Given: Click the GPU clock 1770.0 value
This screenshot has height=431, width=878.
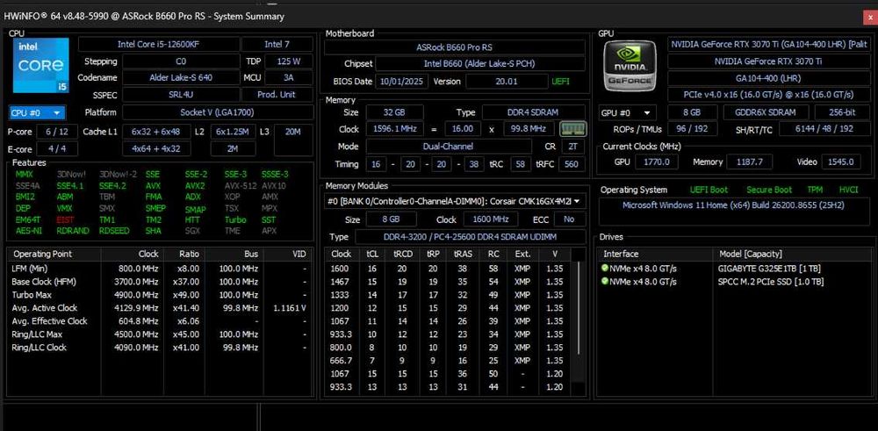Looking at the screenshot, I should tap(656, 162).
